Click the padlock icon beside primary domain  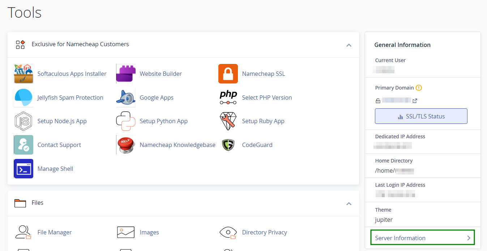378,101
